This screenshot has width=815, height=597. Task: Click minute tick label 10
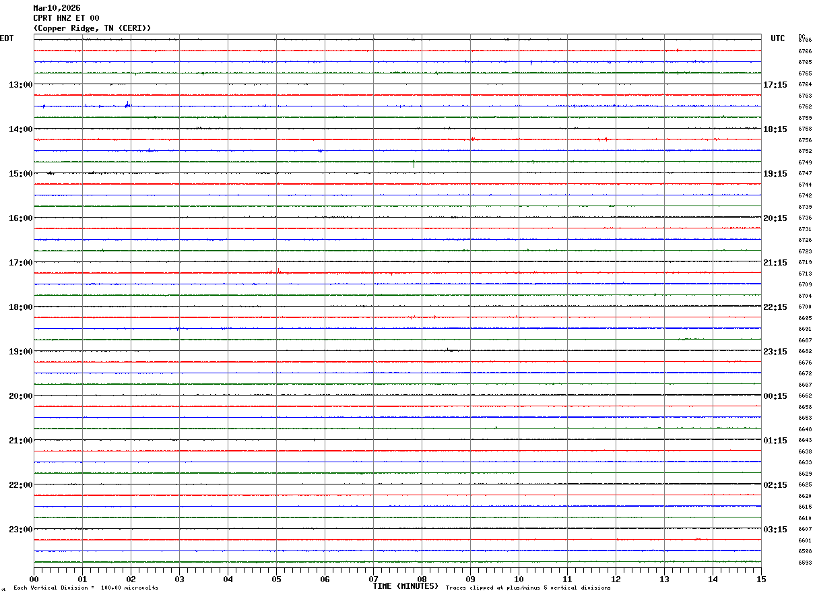click(x=519, y=579)
